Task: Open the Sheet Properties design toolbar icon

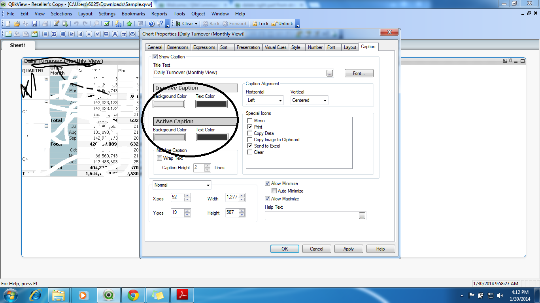Action: [34, 34]
